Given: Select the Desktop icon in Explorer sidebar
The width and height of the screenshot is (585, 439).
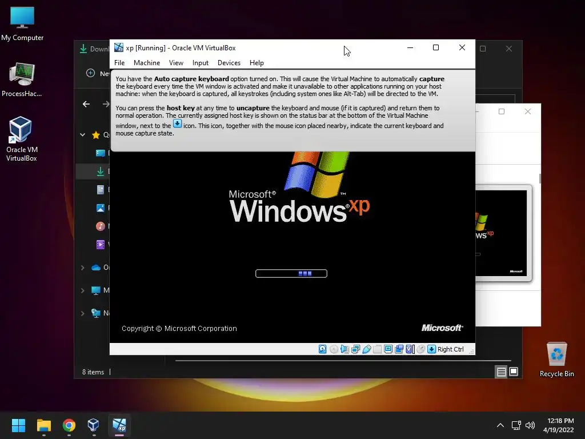Looking at the screenshot, I should (101, 153).
